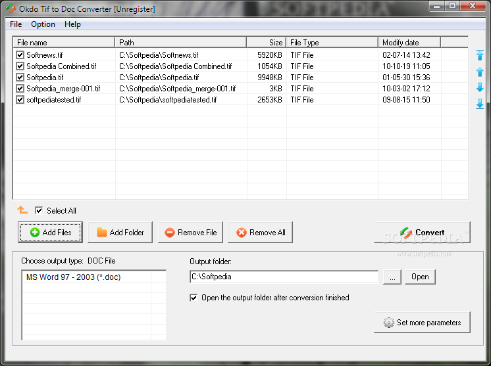Toggle the Select All checkbox
Screen dimensions: 491x366
point(39,211)
